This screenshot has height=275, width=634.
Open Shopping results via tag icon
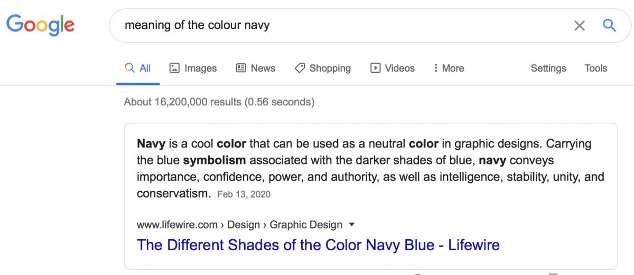pyautogui.click(x=300, y=68)
